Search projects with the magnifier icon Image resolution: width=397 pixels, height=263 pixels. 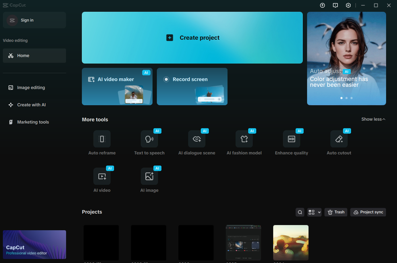(x=300, y=212)
